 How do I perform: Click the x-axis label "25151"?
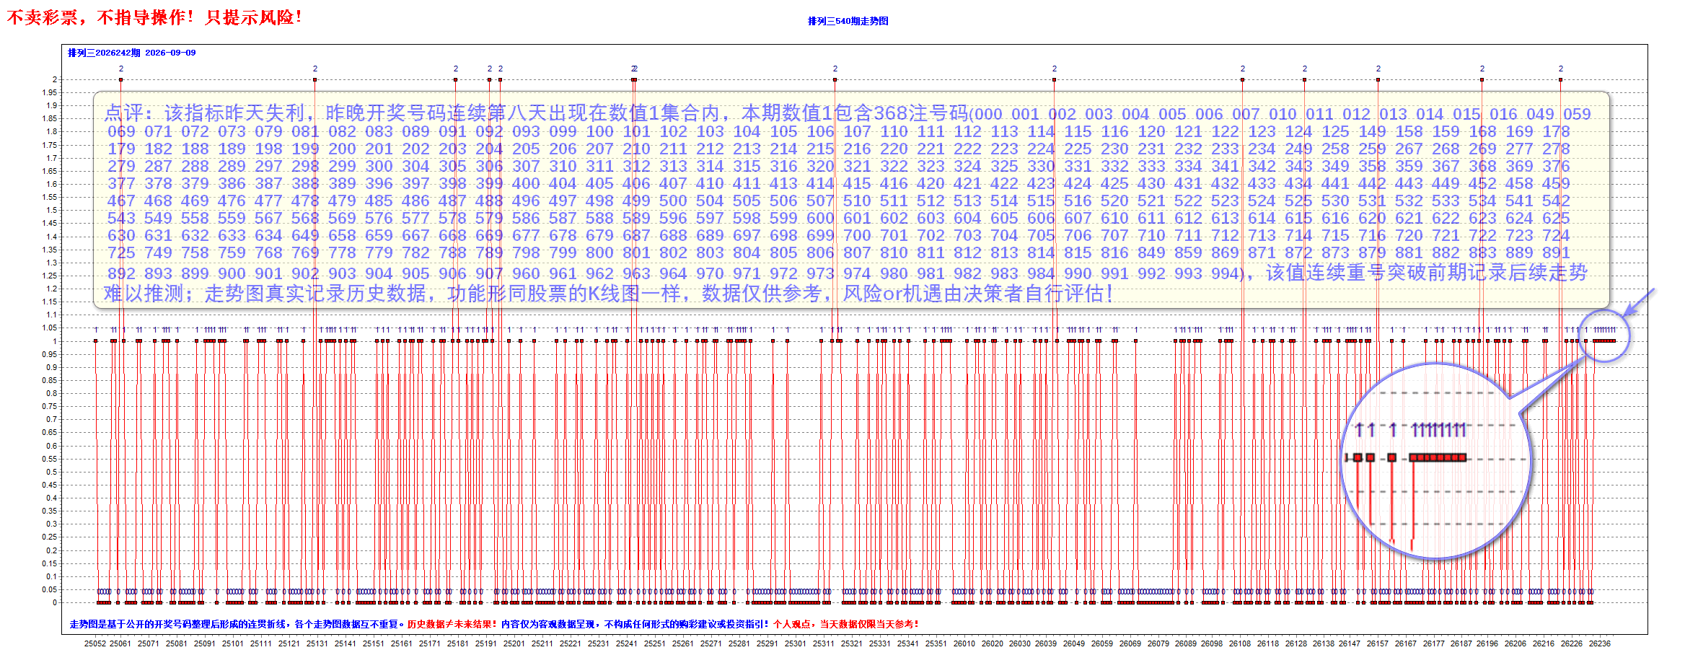[x=374, y=643]
